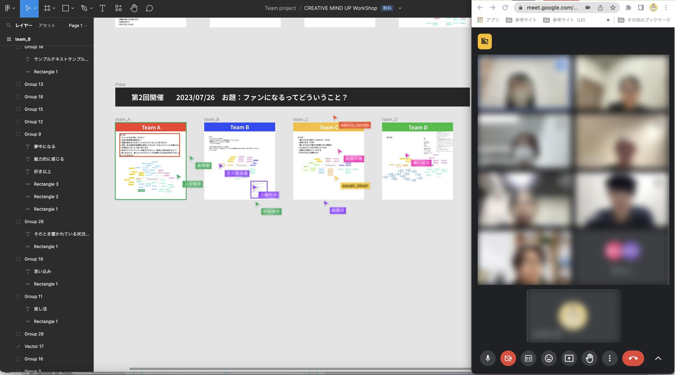675x375 pixels.
Task: Open the Figma Resources tool
Action: (x=118, y=8)
